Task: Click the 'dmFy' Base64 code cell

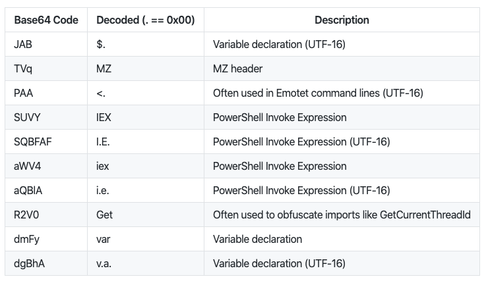Action: pos(26,240)
